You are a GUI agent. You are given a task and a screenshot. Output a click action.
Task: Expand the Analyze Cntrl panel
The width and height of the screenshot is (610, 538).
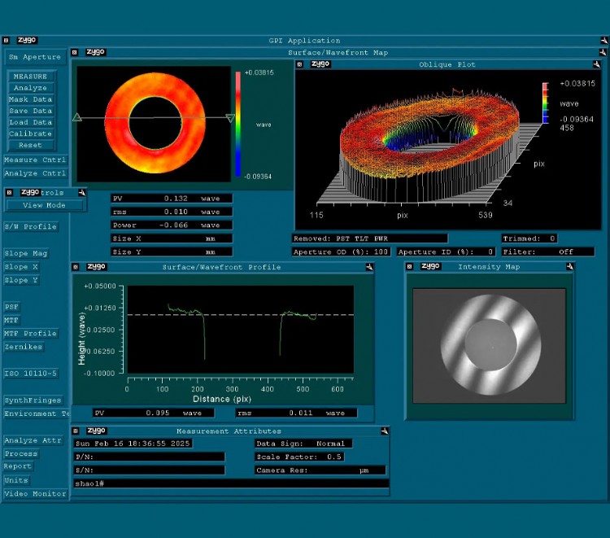pos(35,173)
